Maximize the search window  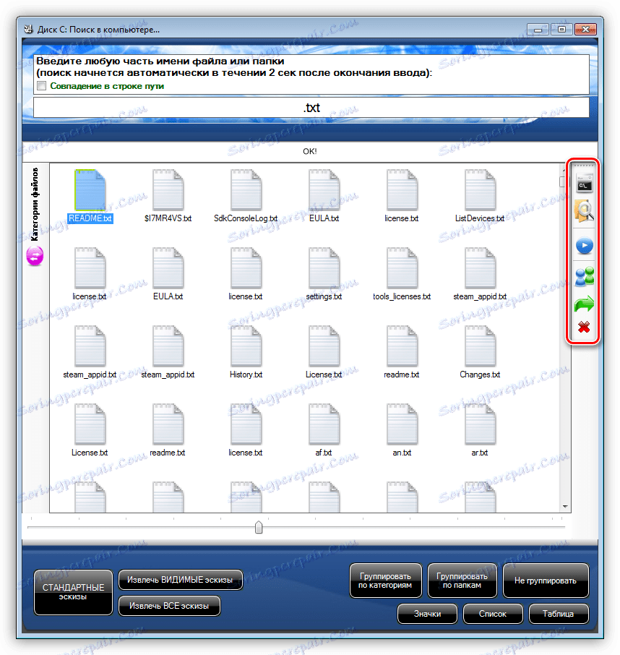[x=561, y=30]
